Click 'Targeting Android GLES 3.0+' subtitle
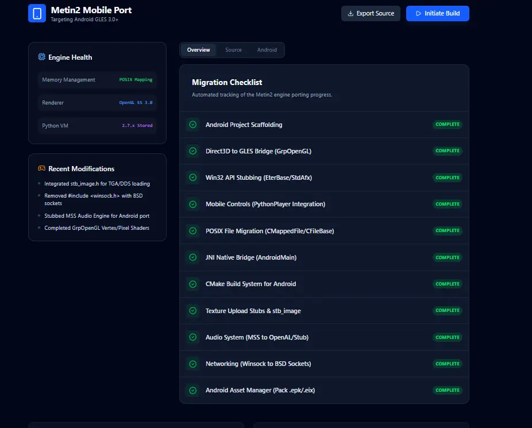This screenshot has height=428, width=532. [x=84, y=20]
